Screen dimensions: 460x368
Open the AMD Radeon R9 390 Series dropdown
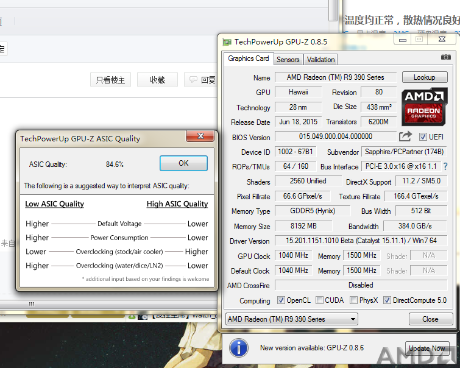tap(292, 319)
